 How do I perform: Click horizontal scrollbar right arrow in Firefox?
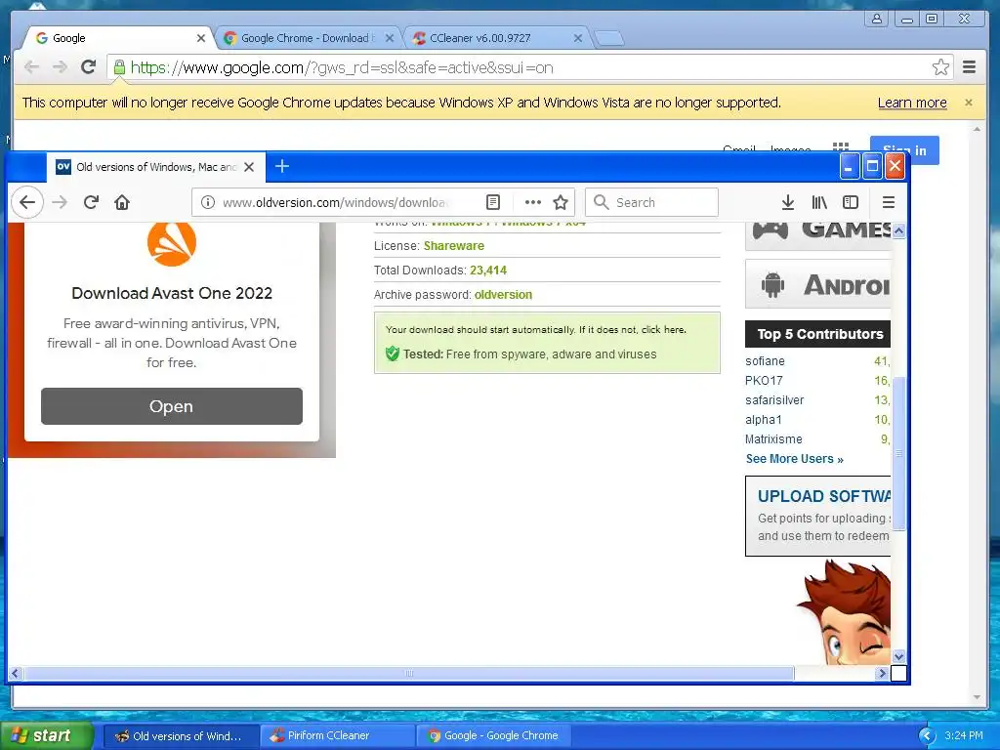point(882,673)
